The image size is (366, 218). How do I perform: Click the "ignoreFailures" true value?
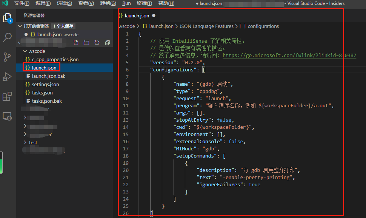coord(254,185)
